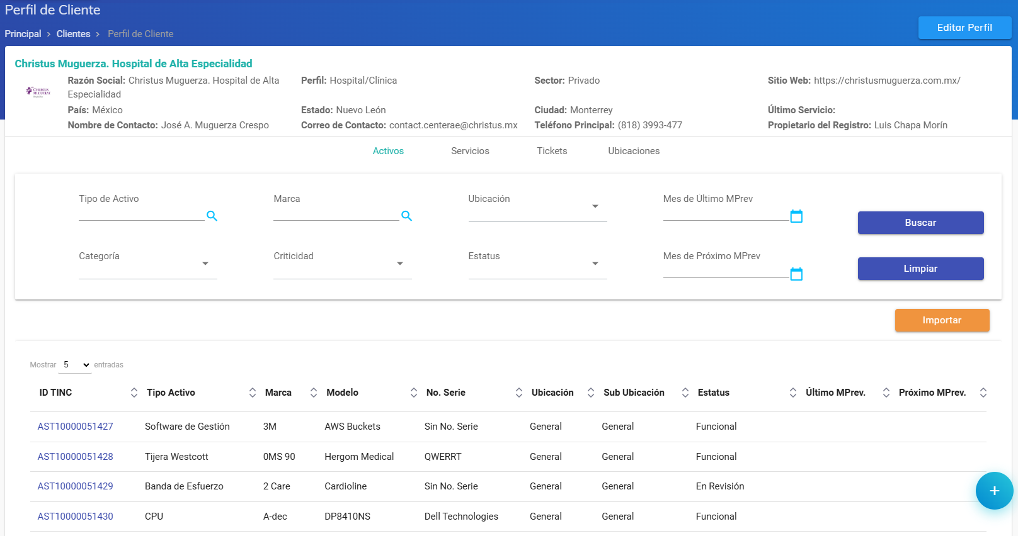Click the Marca search magnifier icon
1018x536 pixels.
click(406, 216)
